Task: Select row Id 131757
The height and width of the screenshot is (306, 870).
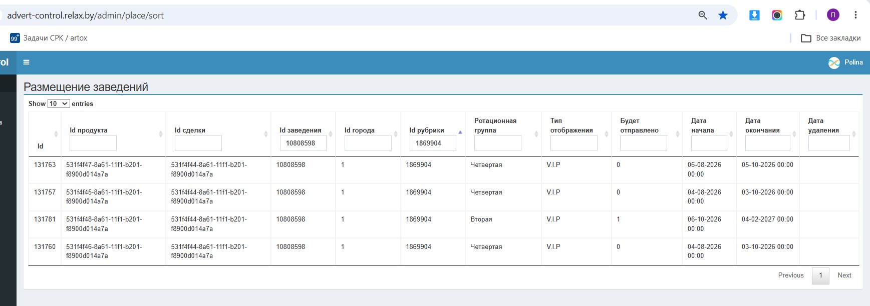Action: (45, 192)
